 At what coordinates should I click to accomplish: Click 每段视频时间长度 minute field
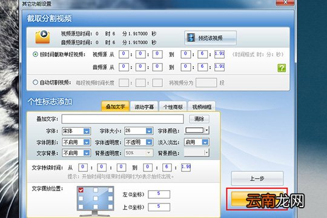point(140,83)
